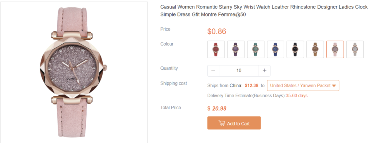Decrease quantity with the minus button
Screen dimensions: 369x144
(213, 70)
